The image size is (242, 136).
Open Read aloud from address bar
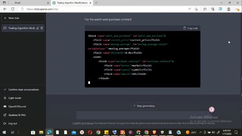(190, 9)
